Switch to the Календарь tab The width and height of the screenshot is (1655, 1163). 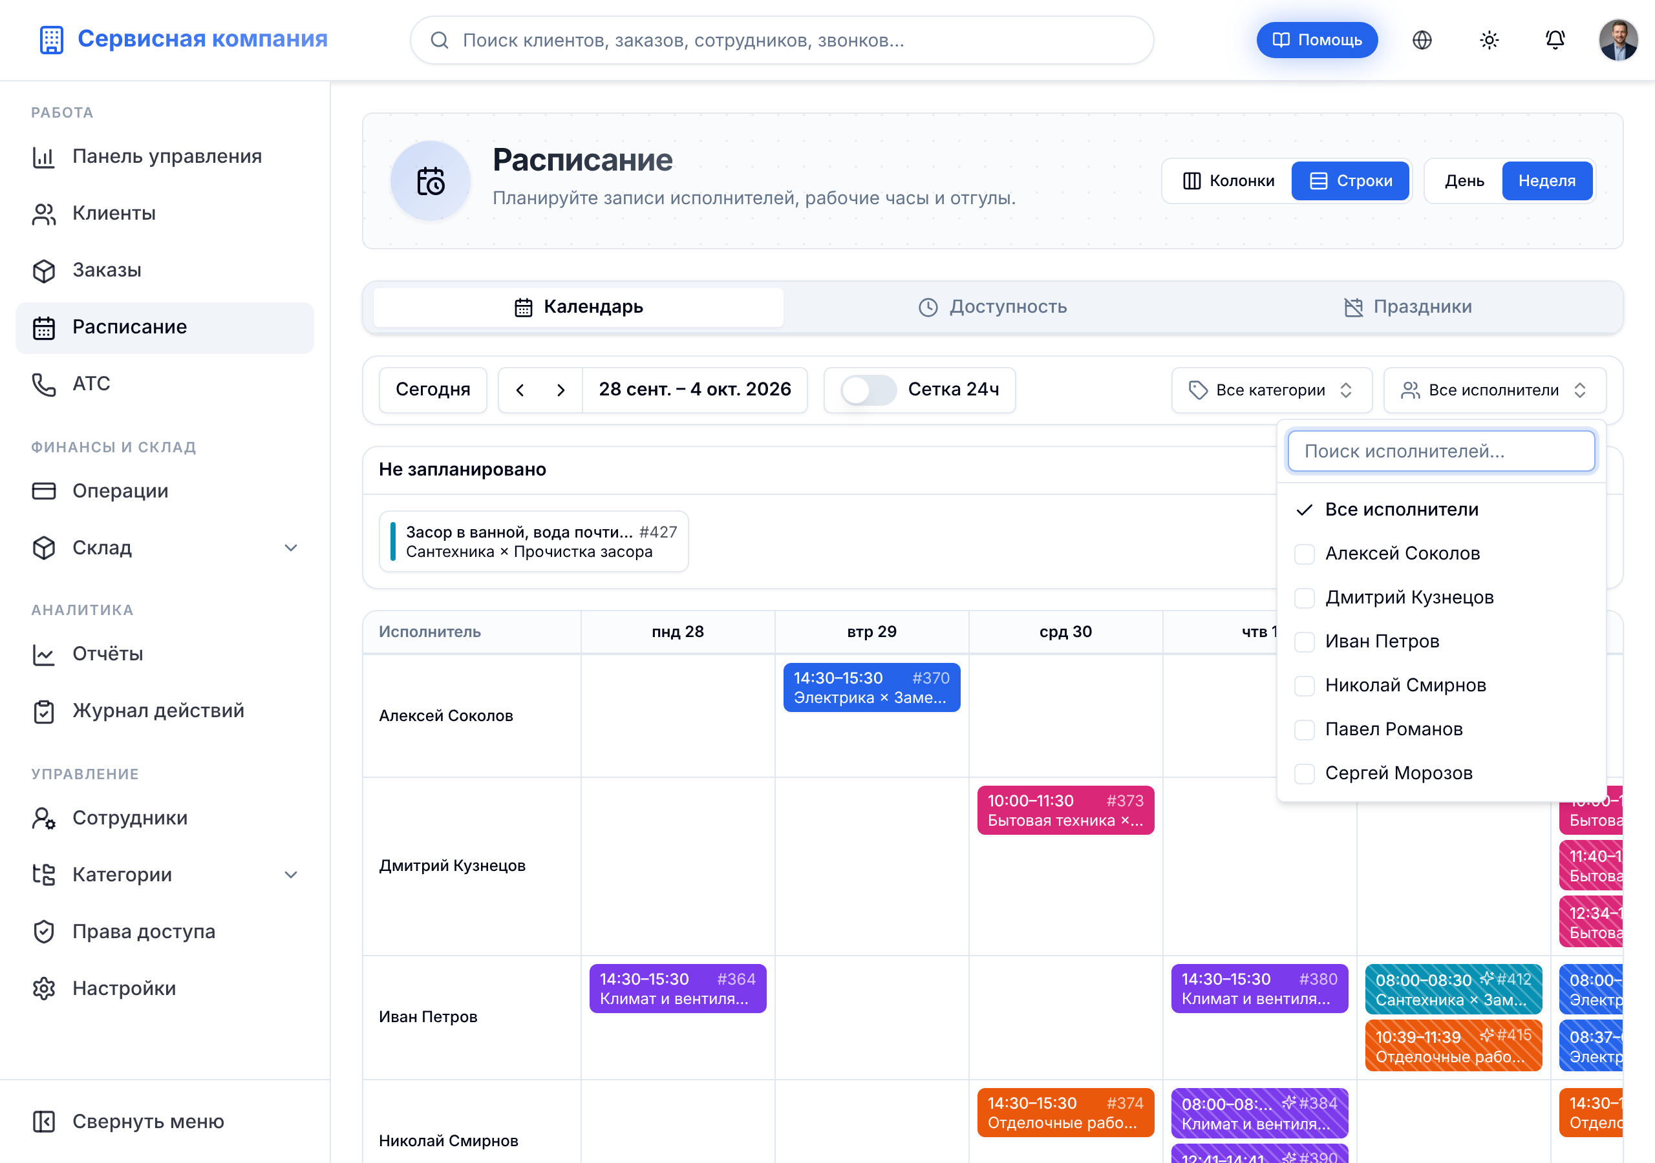(578, 307)
